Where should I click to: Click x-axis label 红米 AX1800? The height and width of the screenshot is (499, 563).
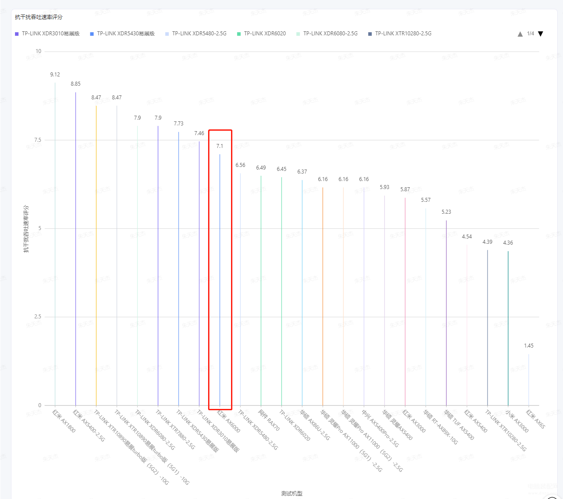click(x=64, y=421)
